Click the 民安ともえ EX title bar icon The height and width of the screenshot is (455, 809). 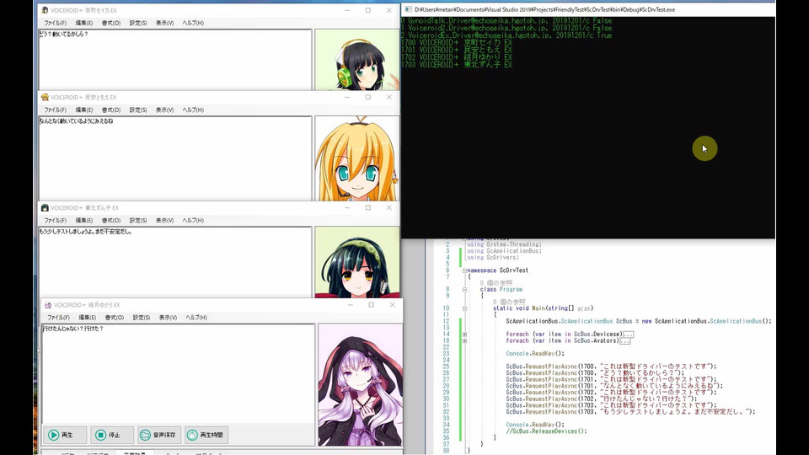coord(45,97)
